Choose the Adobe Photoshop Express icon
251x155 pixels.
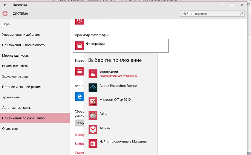pyautogui.click(x=93, y=88)
